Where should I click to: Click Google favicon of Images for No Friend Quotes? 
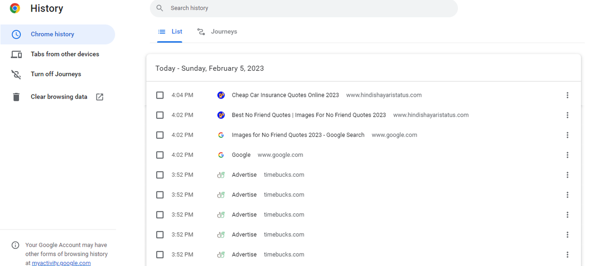pos(221,135)
